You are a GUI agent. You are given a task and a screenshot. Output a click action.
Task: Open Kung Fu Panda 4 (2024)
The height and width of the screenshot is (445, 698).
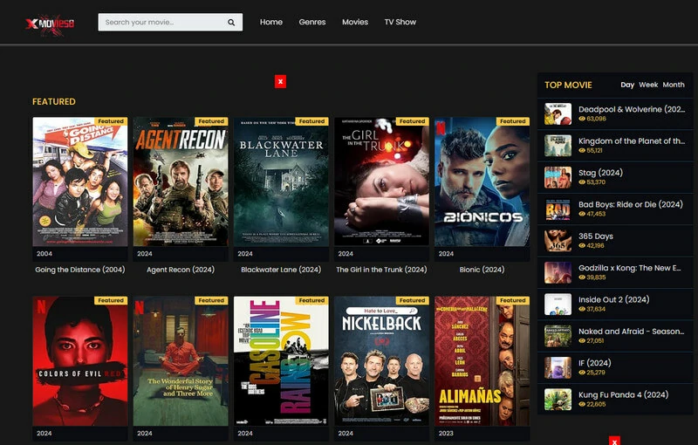tap(623, 394)
